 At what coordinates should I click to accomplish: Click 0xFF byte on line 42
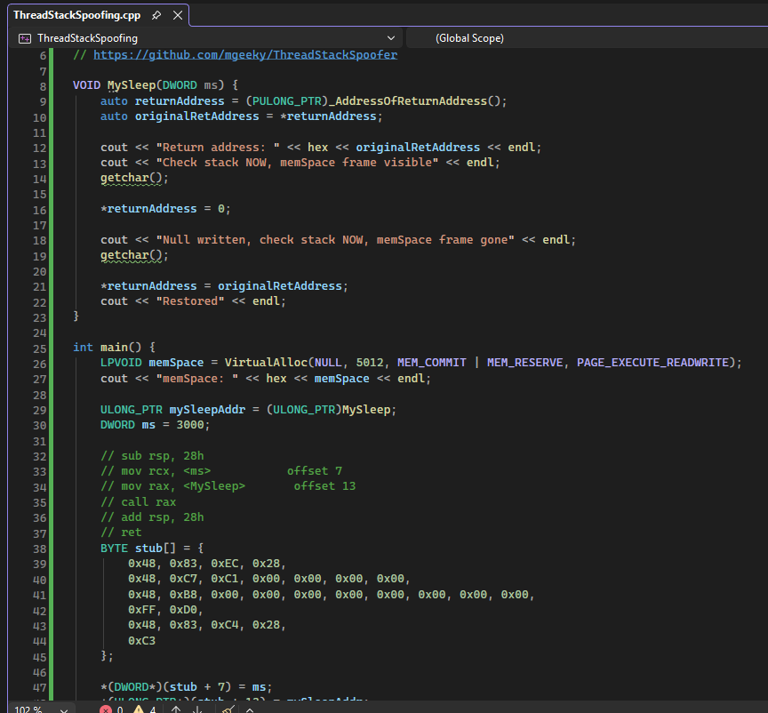[x=141, y=610]
